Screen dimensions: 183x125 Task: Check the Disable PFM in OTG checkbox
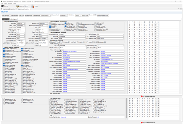[x=50, y=42]
